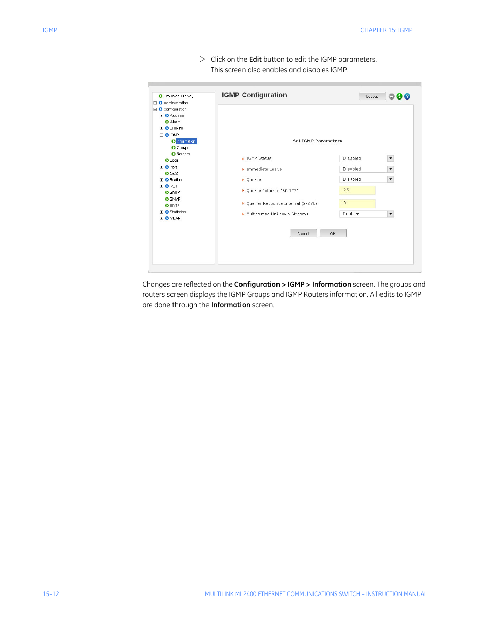The height and width of the screenshot is (627, 484).
Task: Click the Graphical Display green icon
Action: [161, 96]
